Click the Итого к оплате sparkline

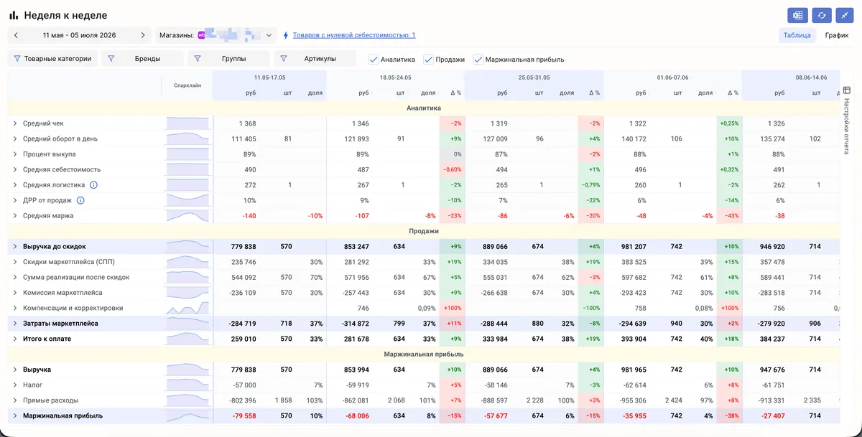click(x=189, y=339)
